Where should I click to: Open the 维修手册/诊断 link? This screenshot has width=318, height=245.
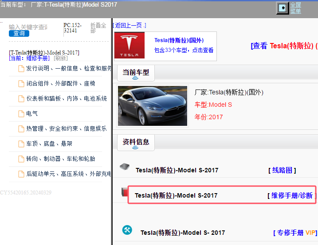[292, 195]
